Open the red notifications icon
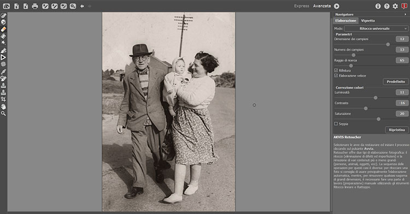 click(404, 6)
